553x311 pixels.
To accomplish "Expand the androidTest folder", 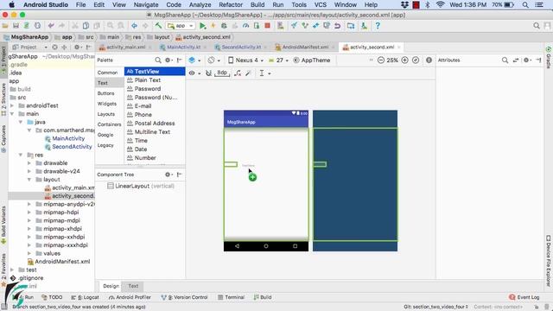I will (12, 105).
